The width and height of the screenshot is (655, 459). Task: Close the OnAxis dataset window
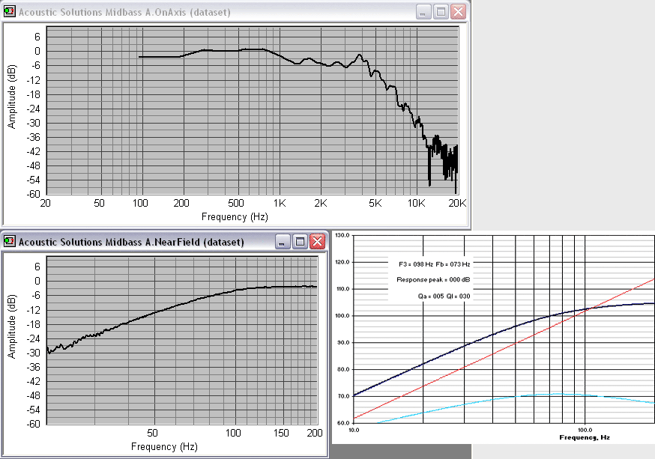tap(458, 12)
